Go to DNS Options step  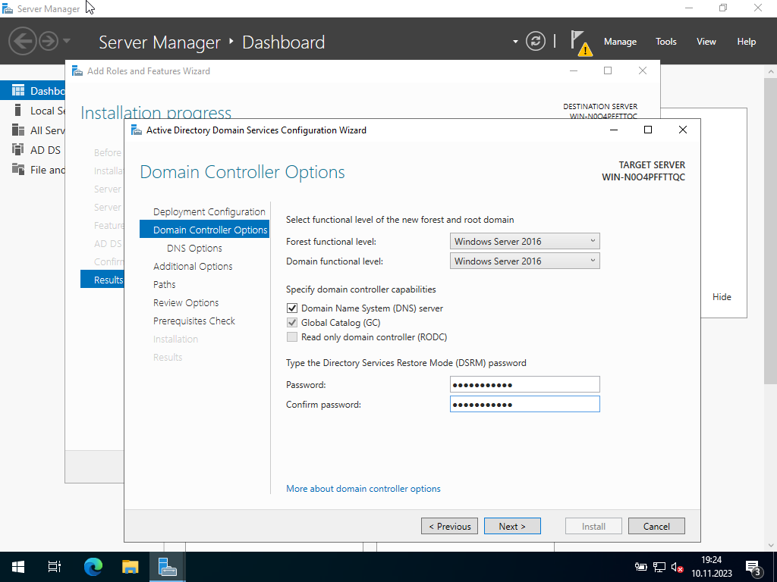pos(194,248)
